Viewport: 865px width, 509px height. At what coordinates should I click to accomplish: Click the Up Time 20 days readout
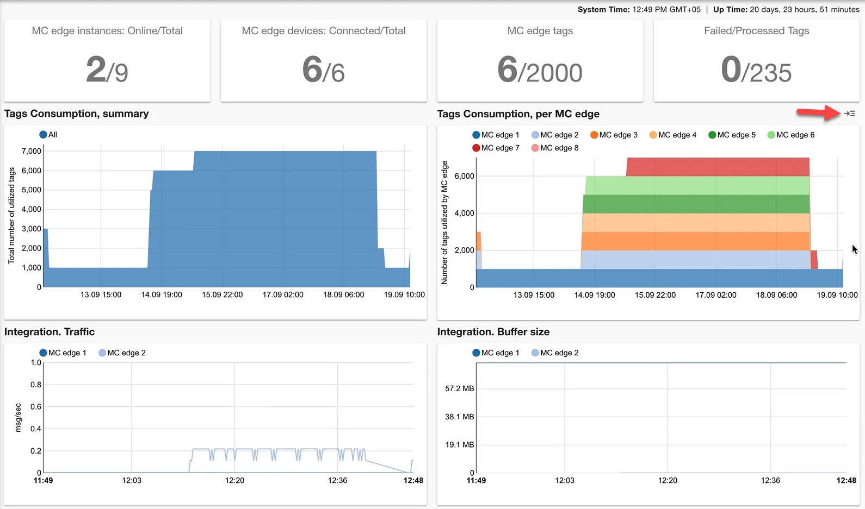[x=787, y=9]
